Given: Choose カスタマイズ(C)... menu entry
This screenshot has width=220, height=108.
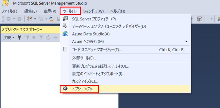Looking at the screenshot, I should click(x=126, y=81).
